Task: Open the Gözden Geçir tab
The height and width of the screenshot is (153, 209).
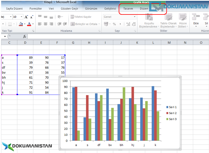Action: point(69,9)
